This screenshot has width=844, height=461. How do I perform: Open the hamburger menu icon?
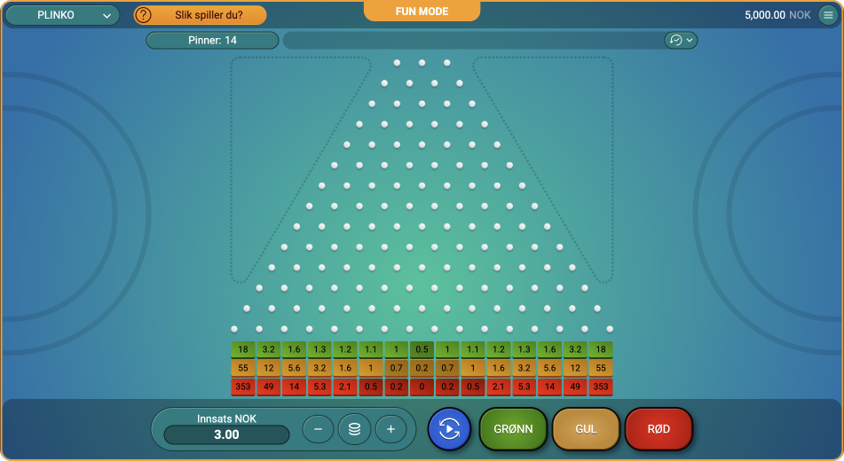tap(828, 15)
